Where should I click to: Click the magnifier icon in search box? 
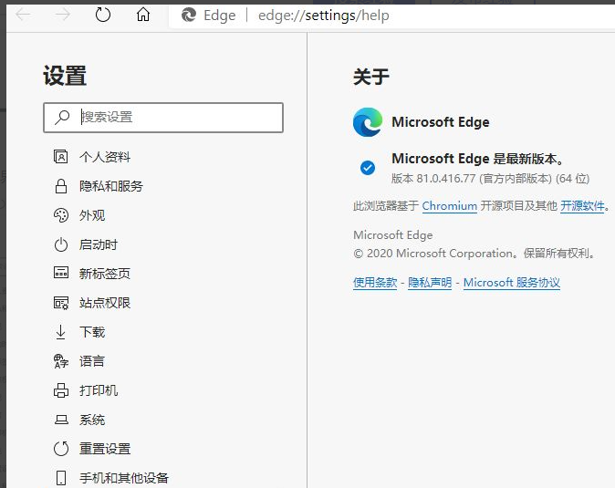tap(62, 117)
